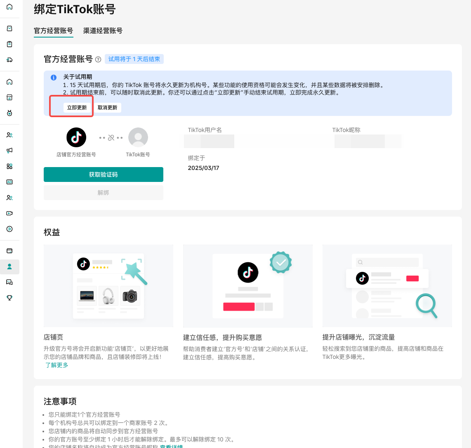Click the storefront shop icon in sidebar

(9, 97)
